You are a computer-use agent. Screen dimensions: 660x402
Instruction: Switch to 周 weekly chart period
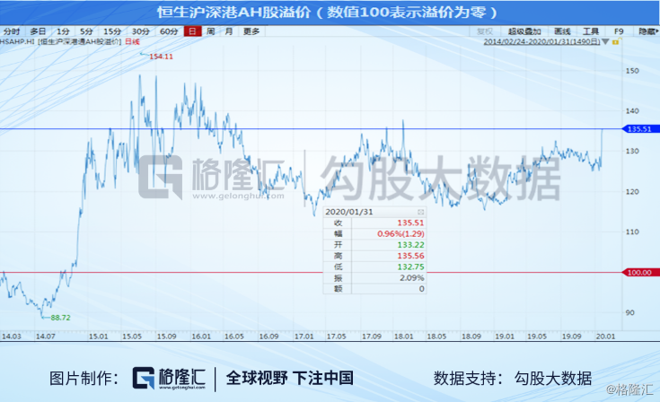pos(210,31)
